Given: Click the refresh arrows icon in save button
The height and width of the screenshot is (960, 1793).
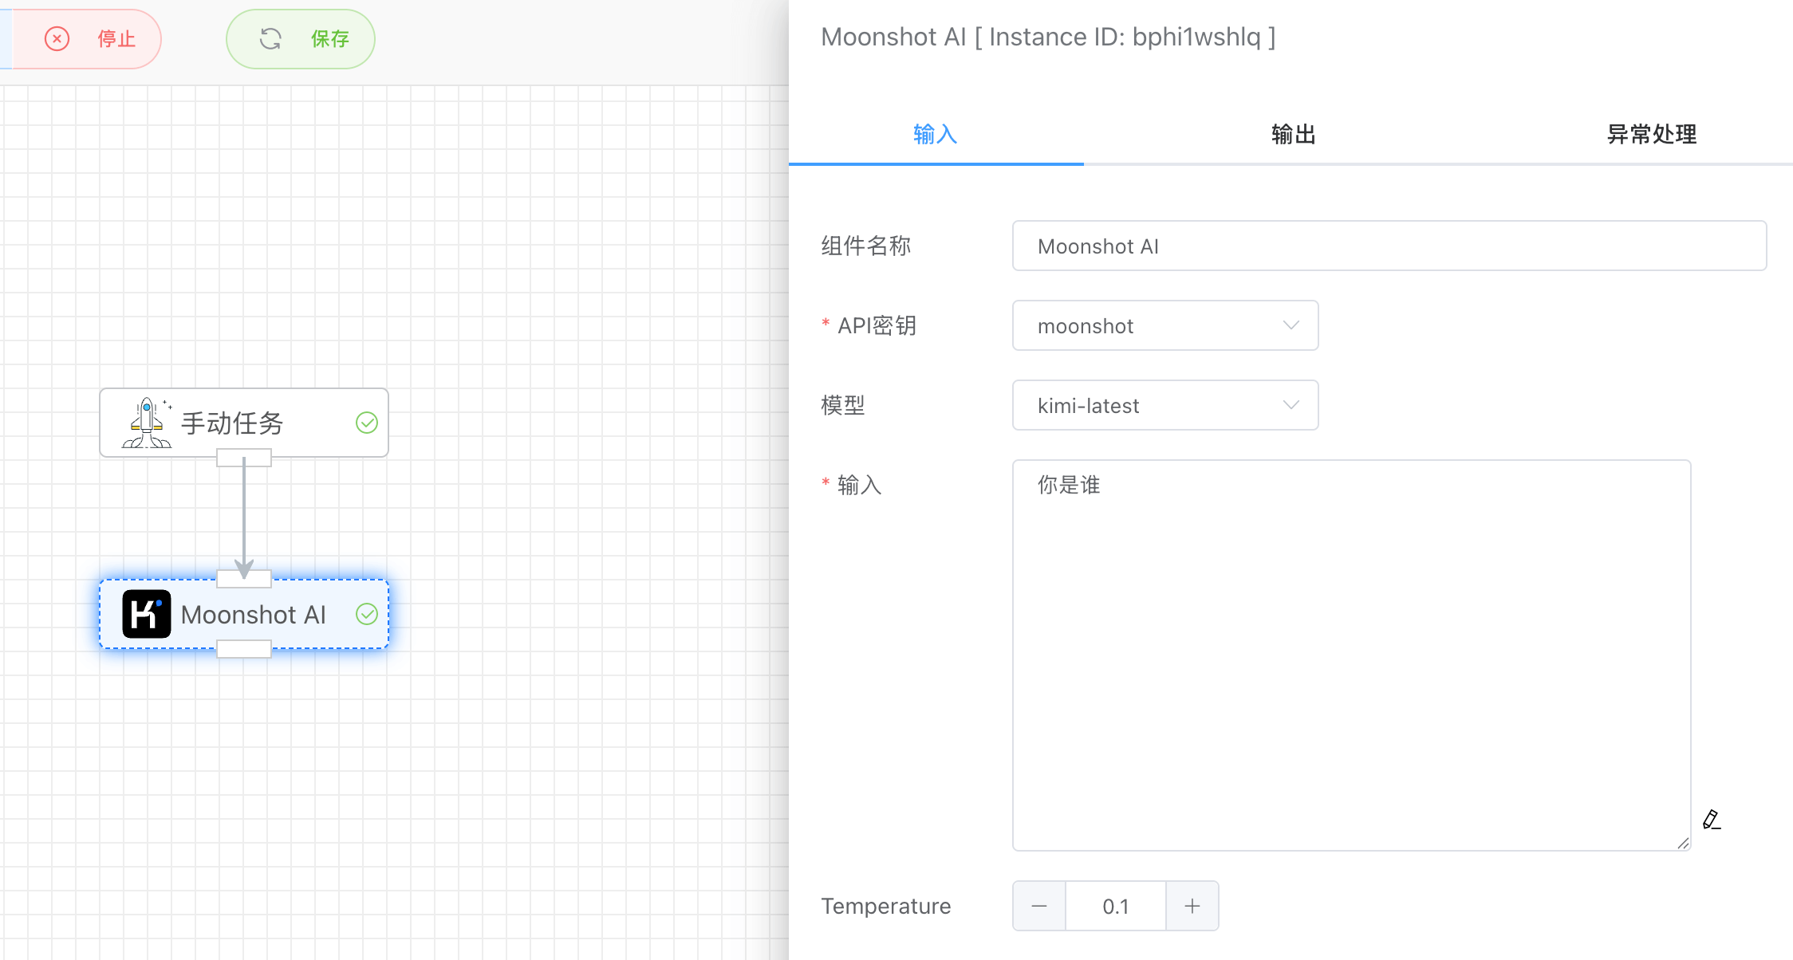Looking at the screenshot, I should point(270,38).
